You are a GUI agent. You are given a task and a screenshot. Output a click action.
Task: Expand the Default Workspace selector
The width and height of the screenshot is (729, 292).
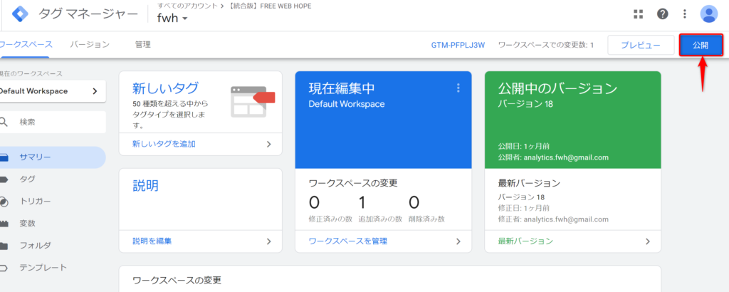coord(52,91)
